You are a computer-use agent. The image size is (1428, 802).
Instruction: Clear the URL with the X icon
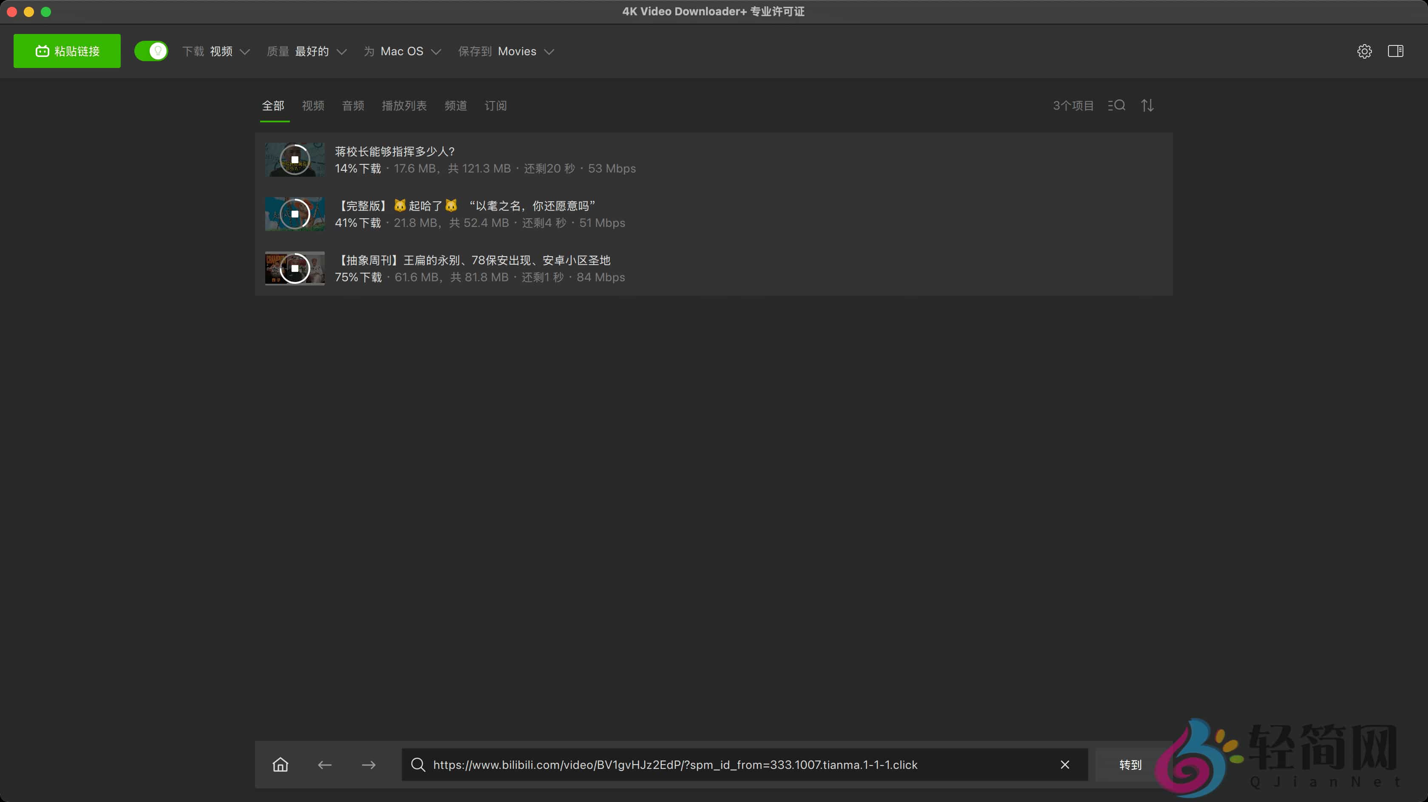(x=1065, y=764)
